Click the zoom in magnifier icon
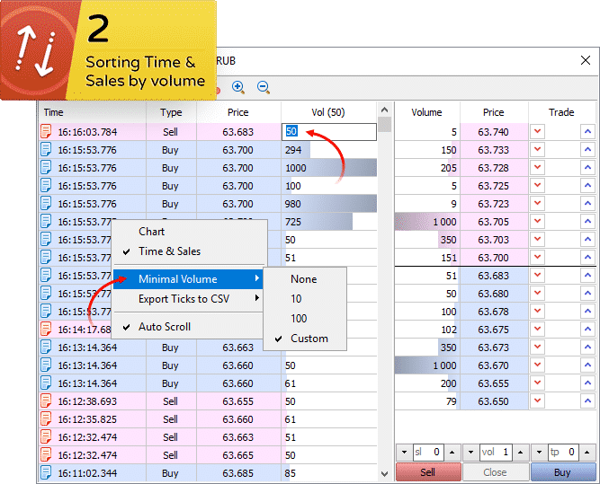Image resolution: width=600 pixels, height=484 pixels. [238, 87]
